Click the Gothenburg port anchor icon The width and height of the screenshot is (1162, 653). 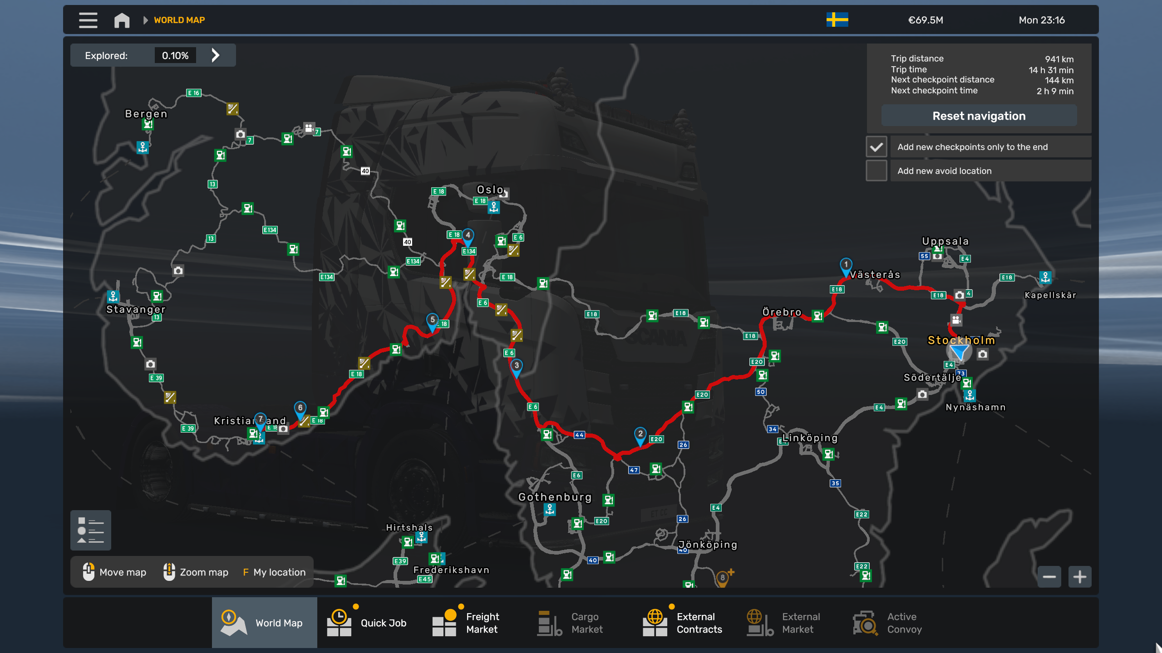(x=550, y=510)
